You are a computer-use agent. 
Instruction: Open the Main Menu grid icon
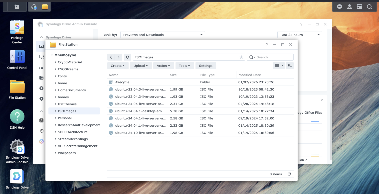pos(17,7)
